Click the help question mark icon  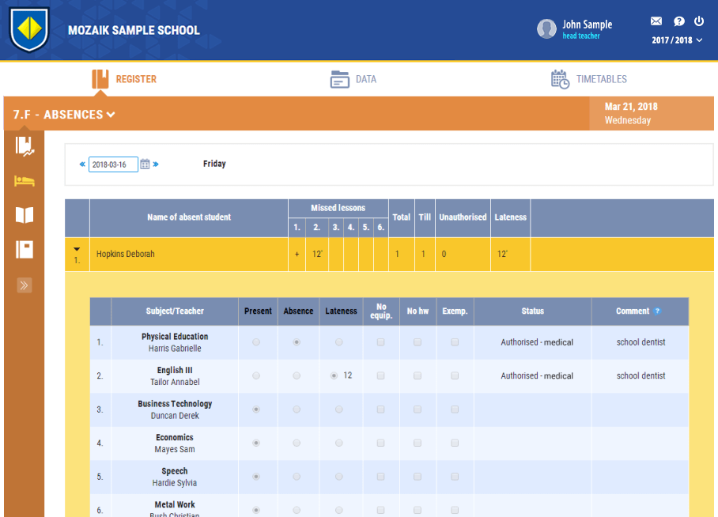click(678, 21)
